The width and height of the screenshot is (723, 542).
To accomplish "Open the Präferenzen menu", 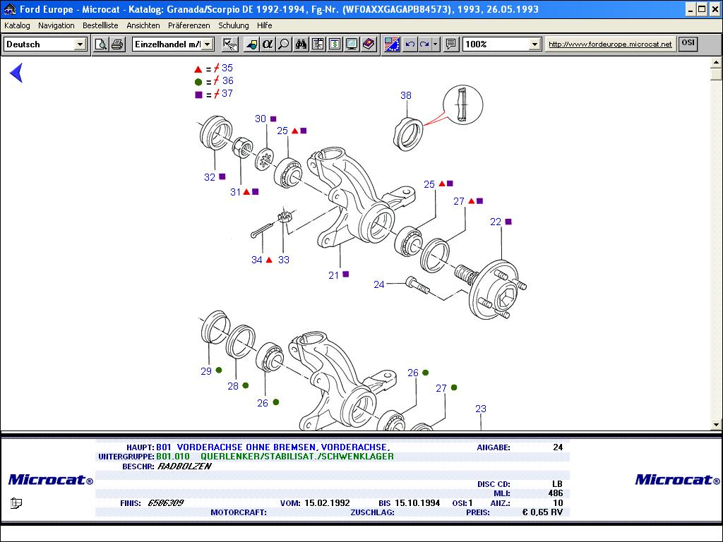I will [x=189, y=25].
